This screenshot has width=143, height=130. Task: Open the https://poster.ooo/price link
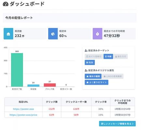(x=23, y=115)
